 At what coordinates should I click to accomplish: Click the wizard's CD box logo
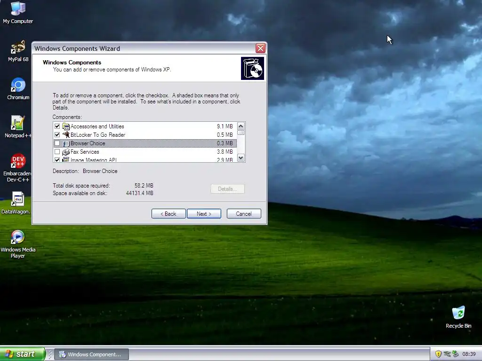[252, 69]
